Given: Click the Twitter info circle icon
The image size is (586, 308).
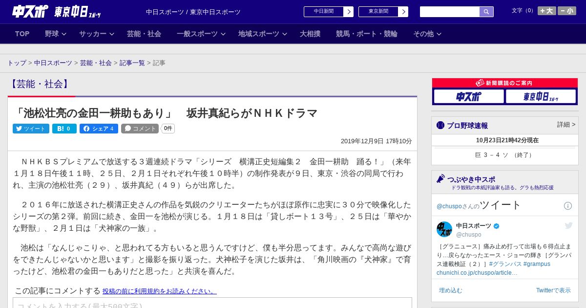Looking at the screenshot, I should click(x=568, y=206).
